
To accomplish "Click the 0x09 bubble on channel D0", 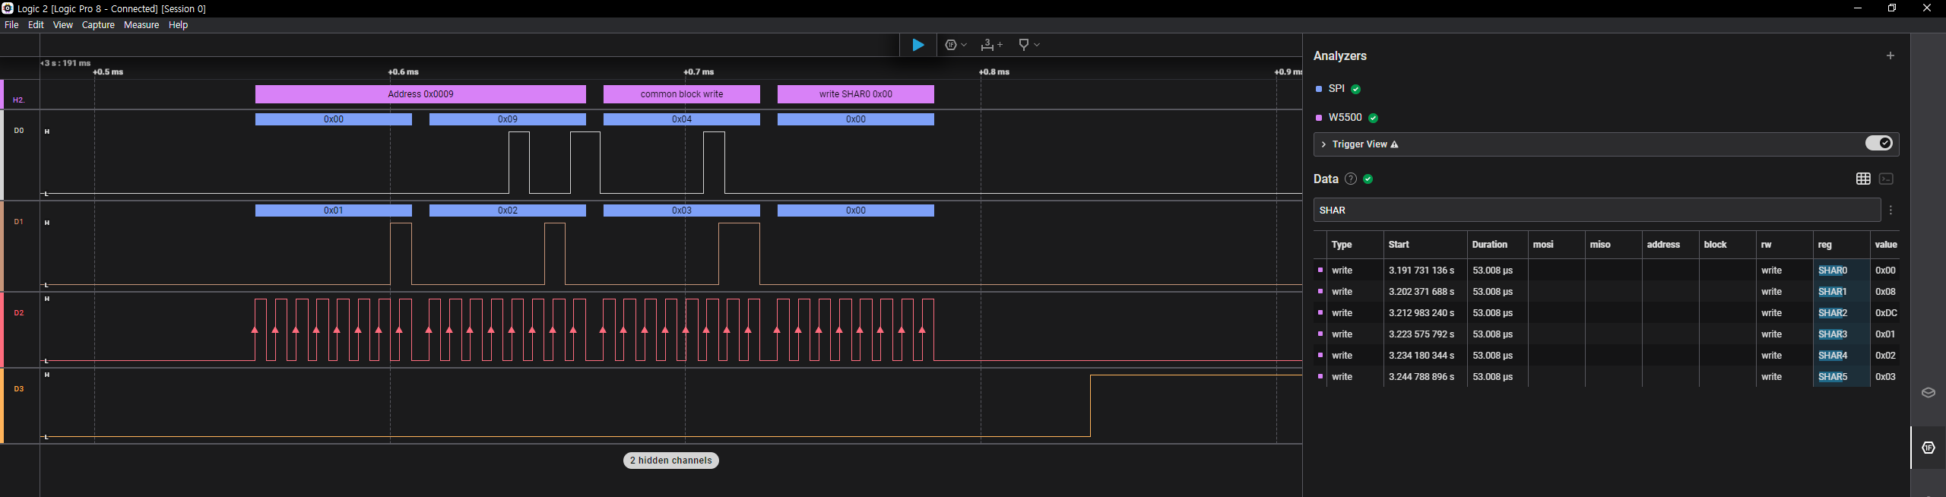I will pos(508,119).
